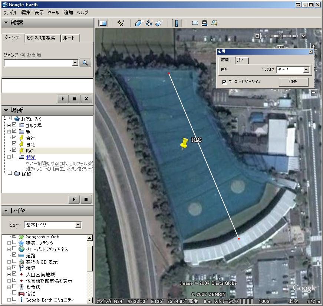The height and width of the screenshot is (306, 323).
Task: Play the search results tour
Action: (x=63, y=99)
